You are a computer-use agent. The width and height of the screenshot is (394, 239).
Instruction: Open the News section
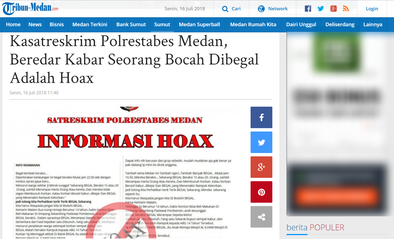pyautogui.click(x=35, y=25)
